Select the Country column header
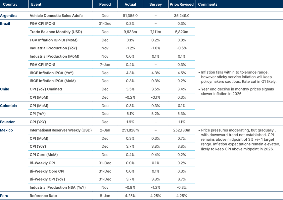Screen dimensions: 283x200 10,4
